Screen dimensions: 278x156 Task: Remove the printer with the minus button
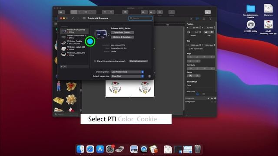point(65,67)
